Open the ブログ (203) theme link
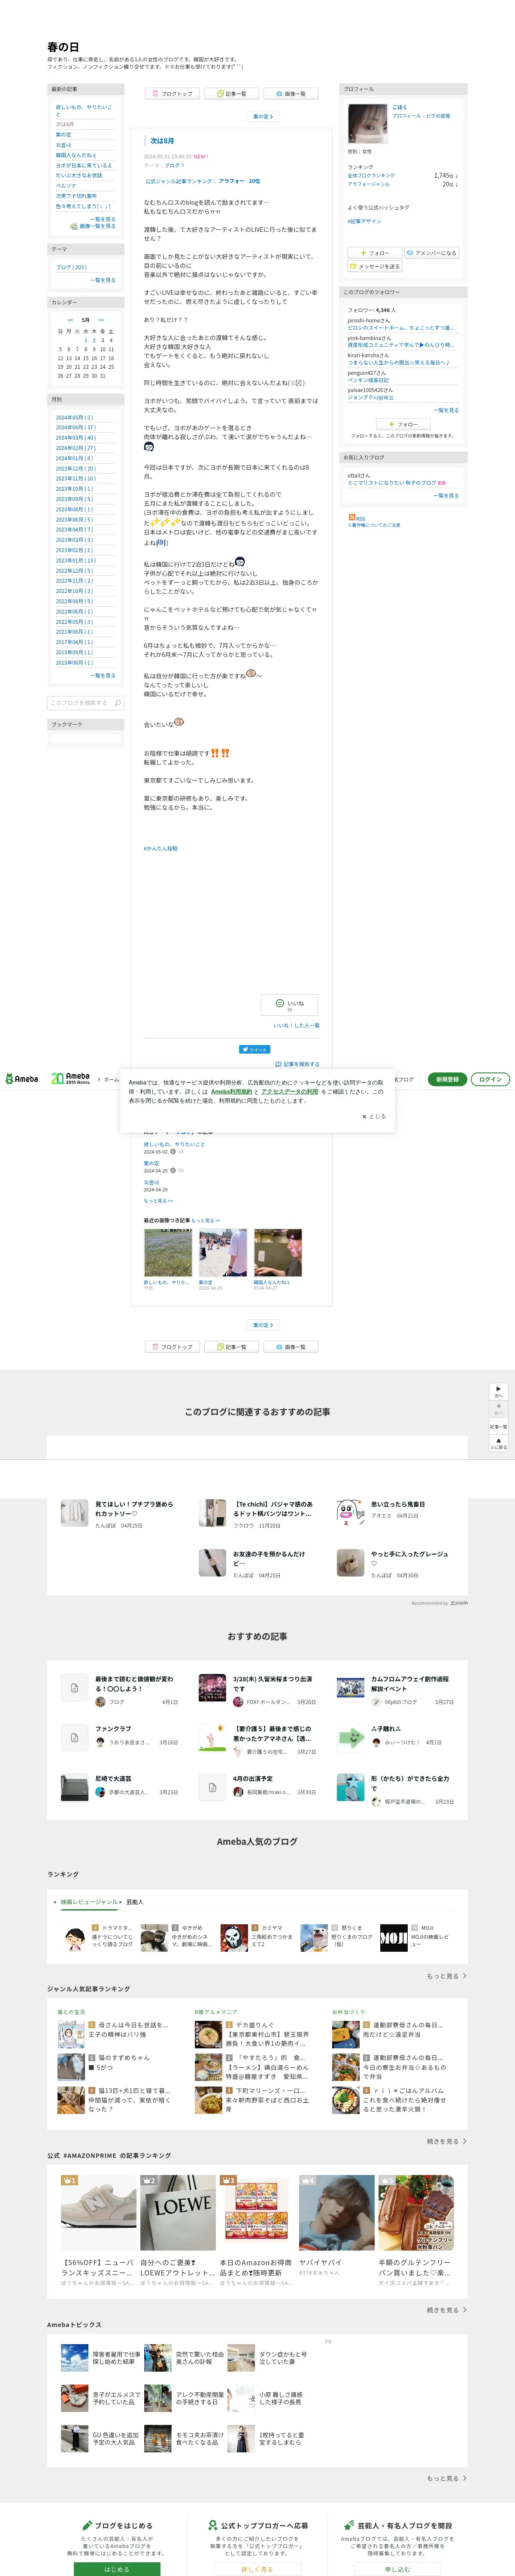This screenshot has width=515, height=2576. (71, 267)
